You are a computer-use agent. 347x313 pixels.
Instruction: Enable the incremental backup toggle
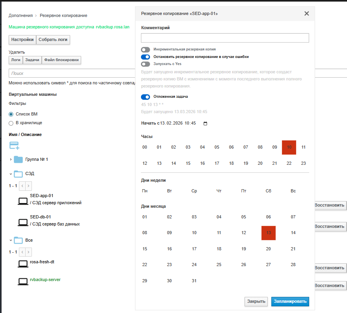[x=146, y=50]
